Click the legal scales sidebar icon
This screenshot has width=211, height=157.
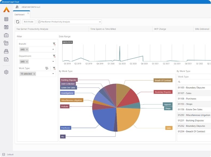(x=6, y=27)
